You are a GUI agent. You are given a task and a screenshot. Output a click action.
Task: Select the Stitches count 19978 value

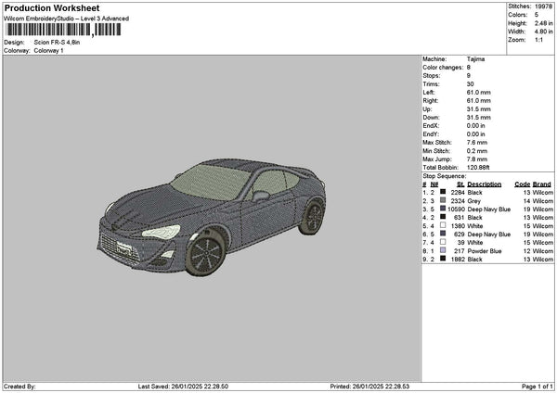[545, 6]
